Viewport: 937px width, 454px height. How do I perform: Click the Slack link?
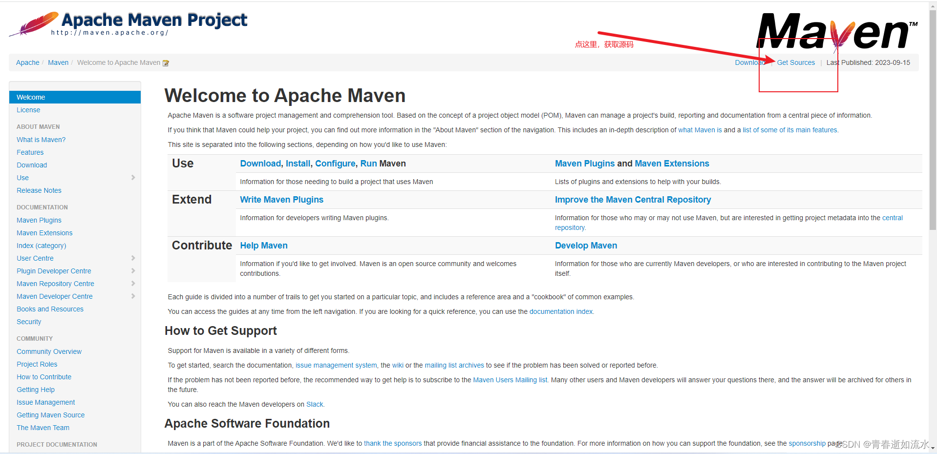315,404
